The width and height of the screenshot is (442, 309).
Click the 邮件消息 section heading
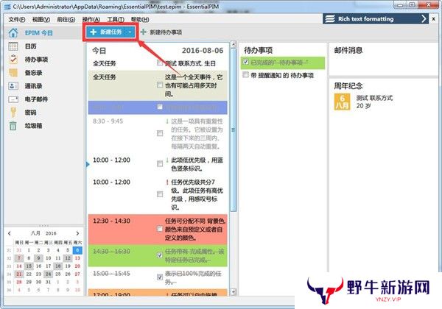[x=348, y=50]
